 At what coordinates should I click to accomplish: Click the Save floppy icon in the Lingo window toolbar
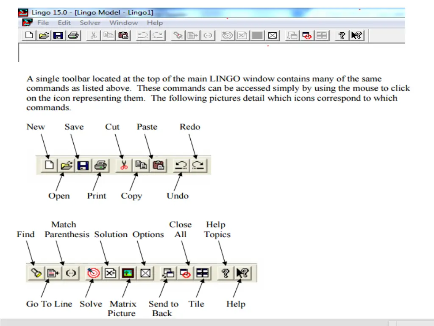click(x=58, y=36)
